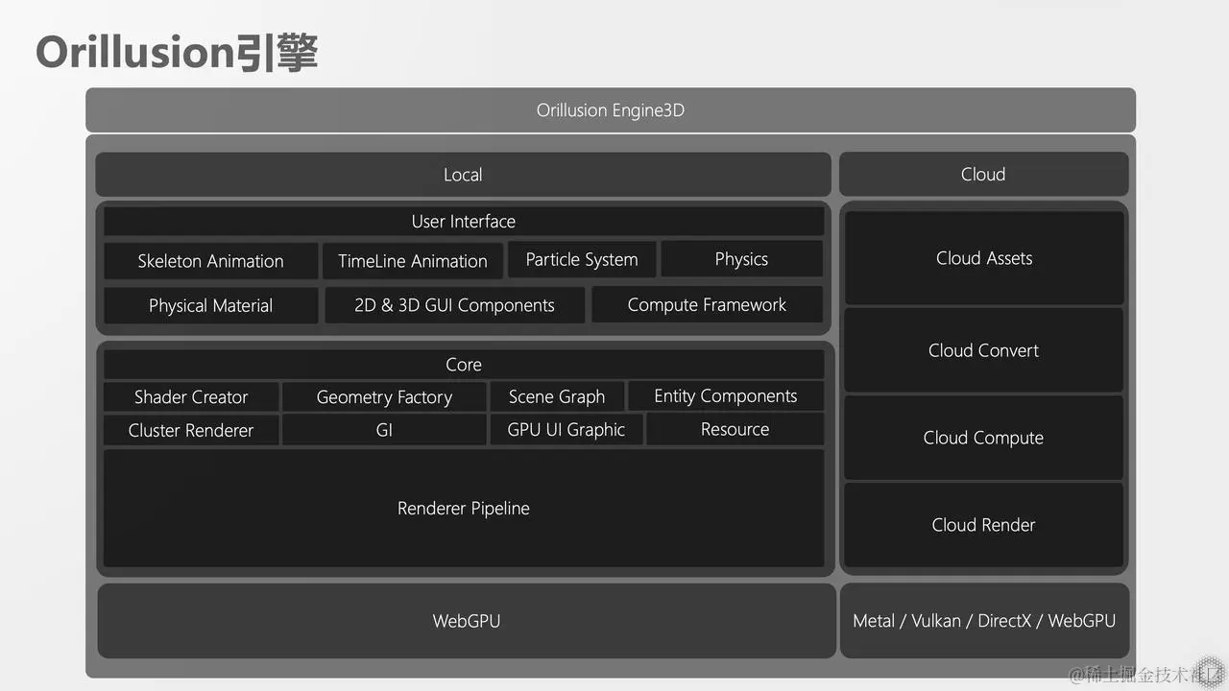Select the Cluster Renderer block

191,430
